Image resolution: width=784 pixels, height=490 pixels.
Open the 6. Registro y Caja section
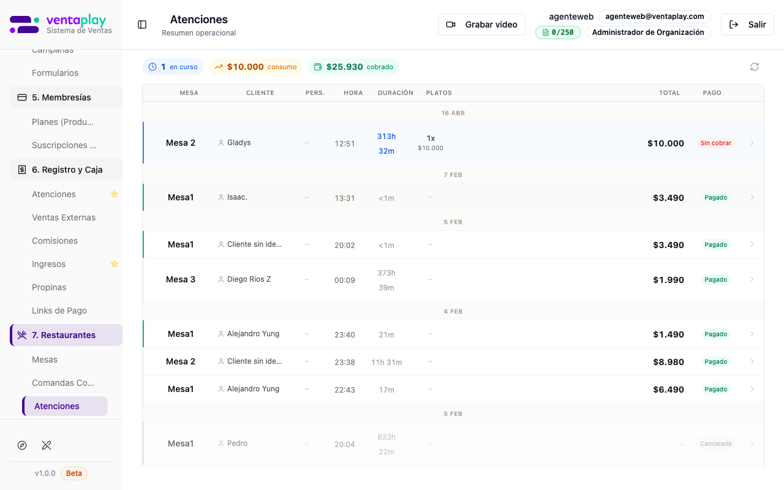coord(66,170)
